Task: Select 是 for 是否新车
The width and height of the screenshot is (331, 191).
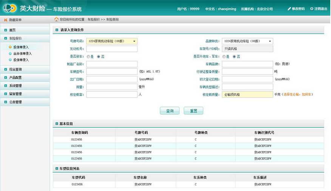Action: point(88,56)
